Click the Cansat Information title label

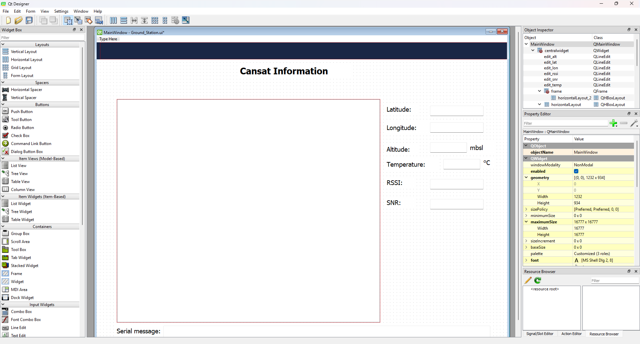(x=284, y=71)
